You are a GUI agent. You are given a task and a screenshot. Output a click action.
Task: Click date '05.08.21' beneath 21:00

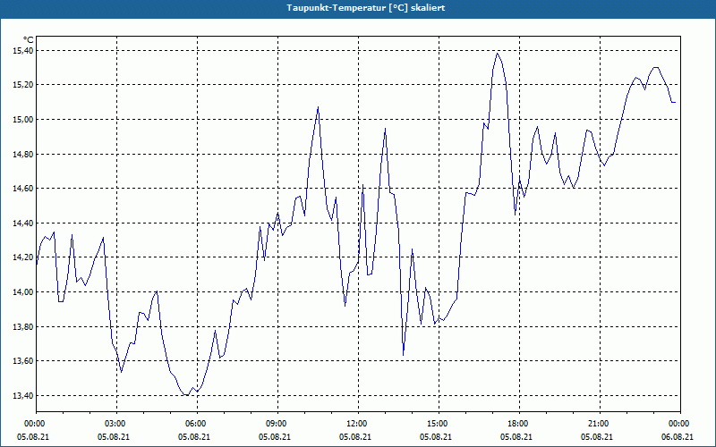[597, 436]
